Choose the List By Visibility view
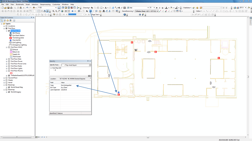Viewport: 252px width, 141px height. [8, 20]
